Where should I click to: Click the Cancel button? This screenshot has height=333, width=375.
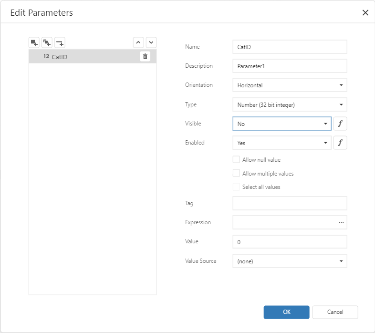click(335, 312)
